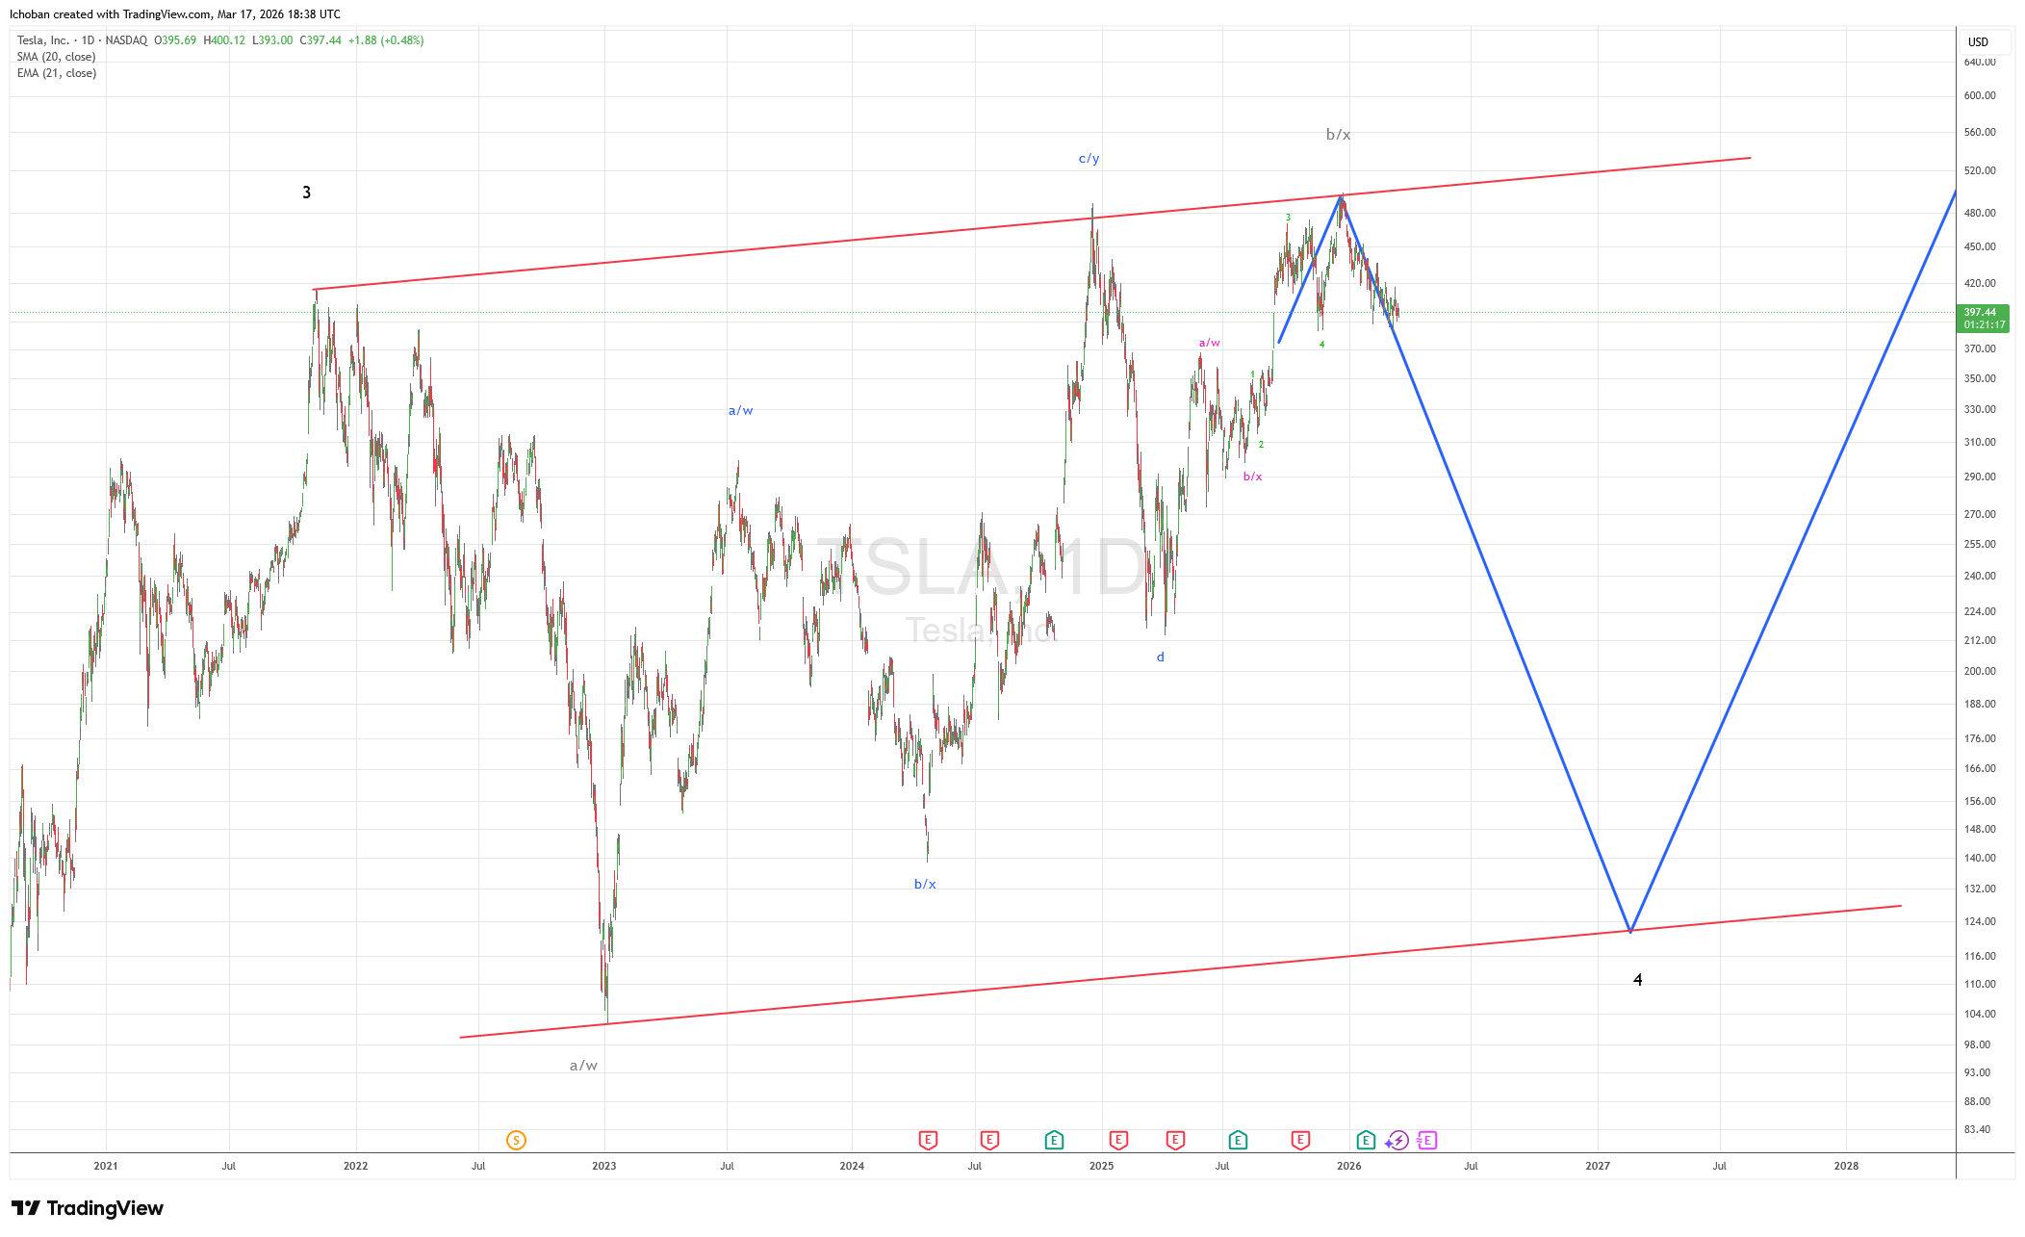The height and width of the screenshot is (1237, 2025).
Task: Click the January 2025 red earnings marker
Action: [1117, 1141]
